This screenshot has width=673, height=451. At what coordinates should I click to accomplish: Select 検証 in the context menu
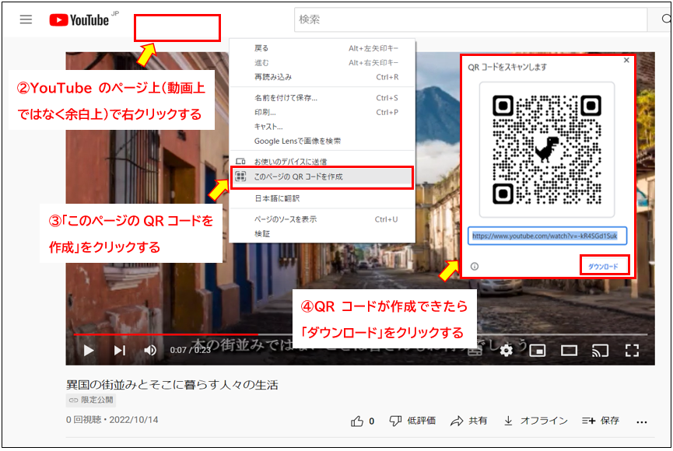pyautogui.click(x=323, y=234)
